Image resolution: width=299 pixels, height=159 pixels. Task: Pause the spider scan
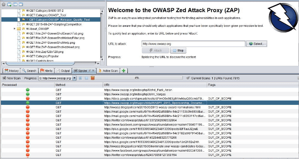[x=80, y=78]
